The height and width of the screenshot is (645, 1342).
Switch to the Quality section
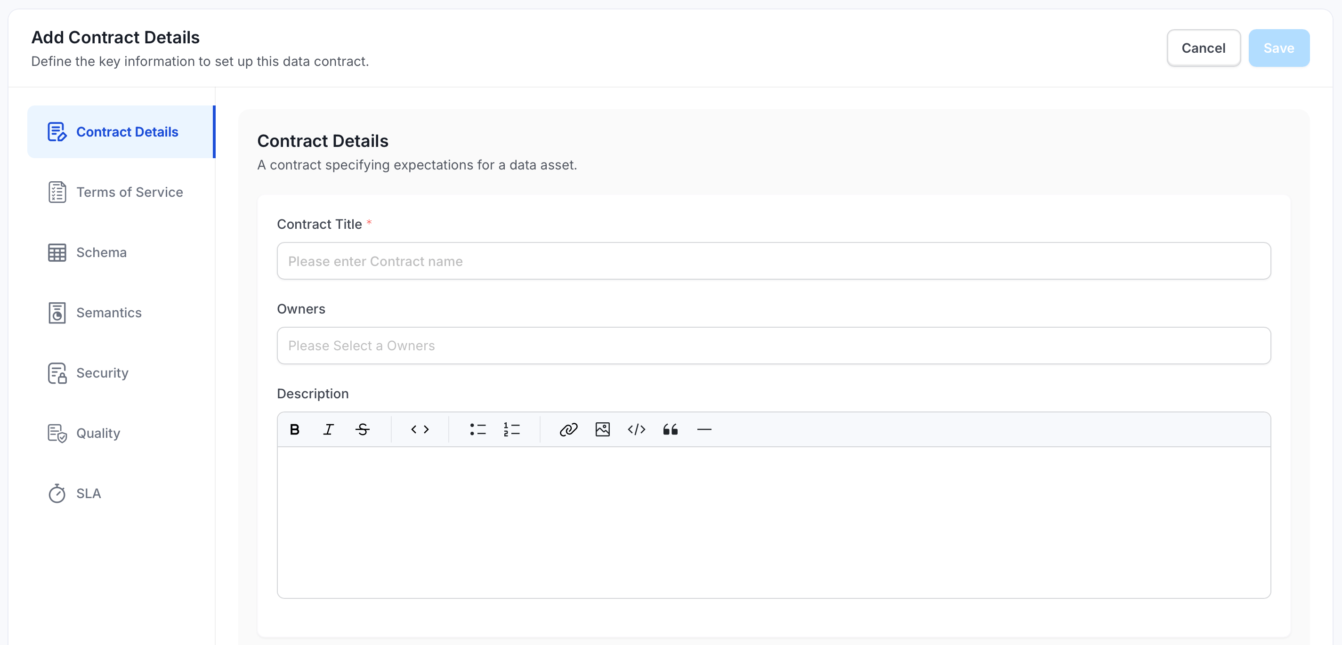pyautogui.click(x=98, y=434)
